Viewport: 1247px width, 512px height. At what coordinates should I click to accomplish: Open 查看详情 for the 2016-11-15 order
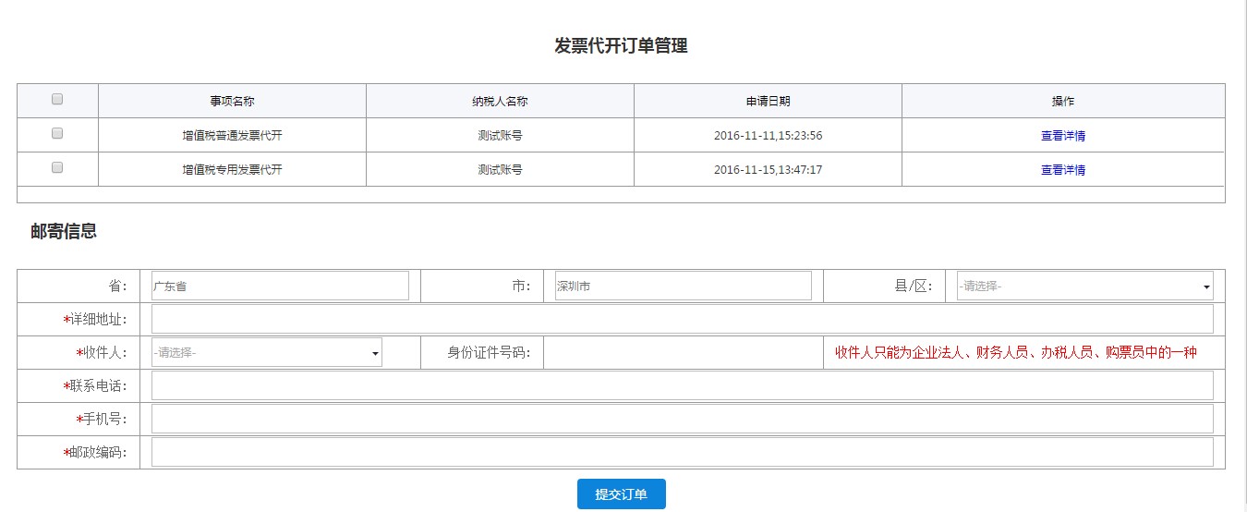[x=1062, y=170]
